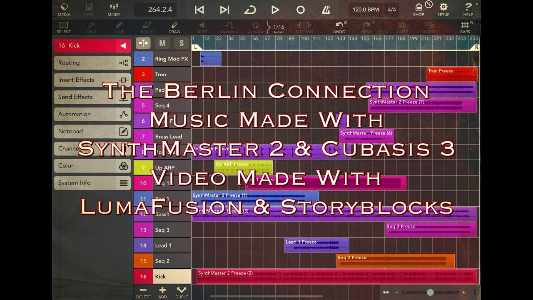
Task: Choose the Mute tool
Action: pos(202,27)
